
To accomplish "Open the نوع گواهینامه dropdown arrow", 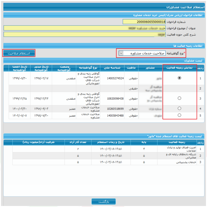I will click(121, 53).
